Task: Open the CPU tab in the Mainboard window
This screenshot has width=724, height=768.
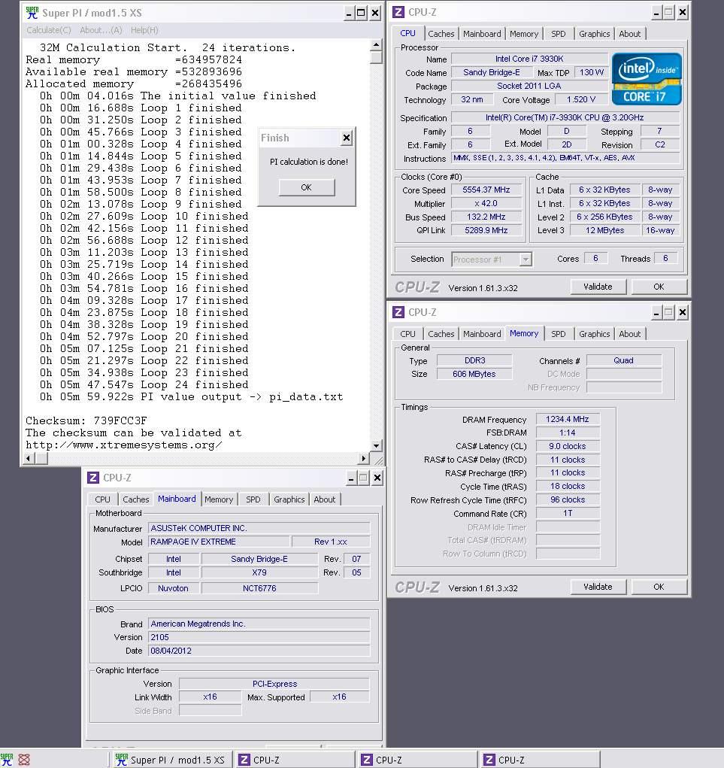Action: (x=102, y=499)
